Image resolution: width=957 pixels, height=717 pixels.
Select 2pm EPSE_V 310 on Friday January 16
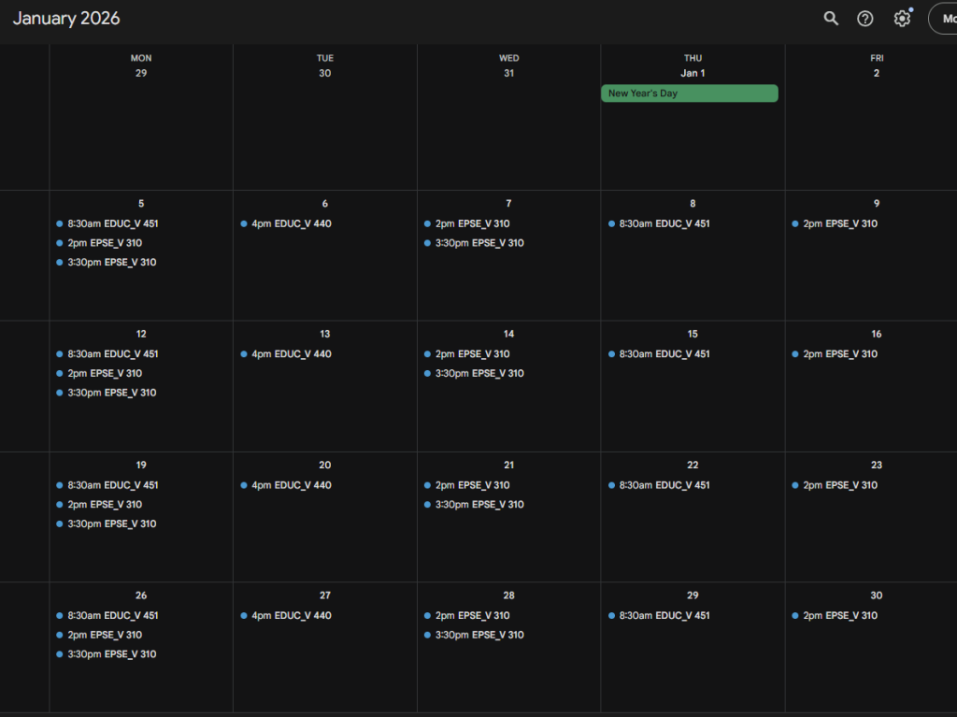pos(839,354)
